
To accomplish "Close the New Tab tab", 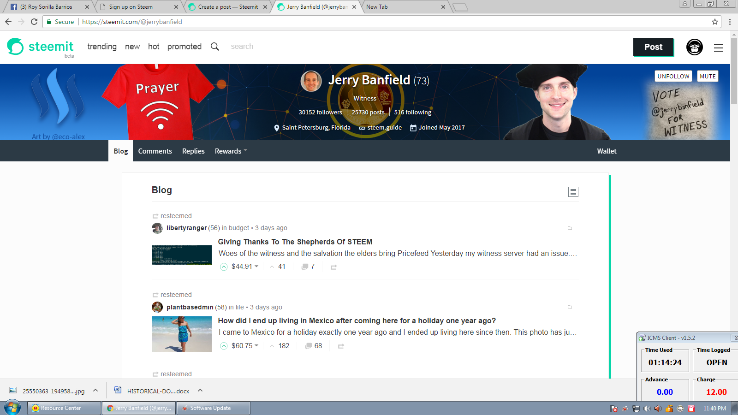I will click(x=443, y=7).
